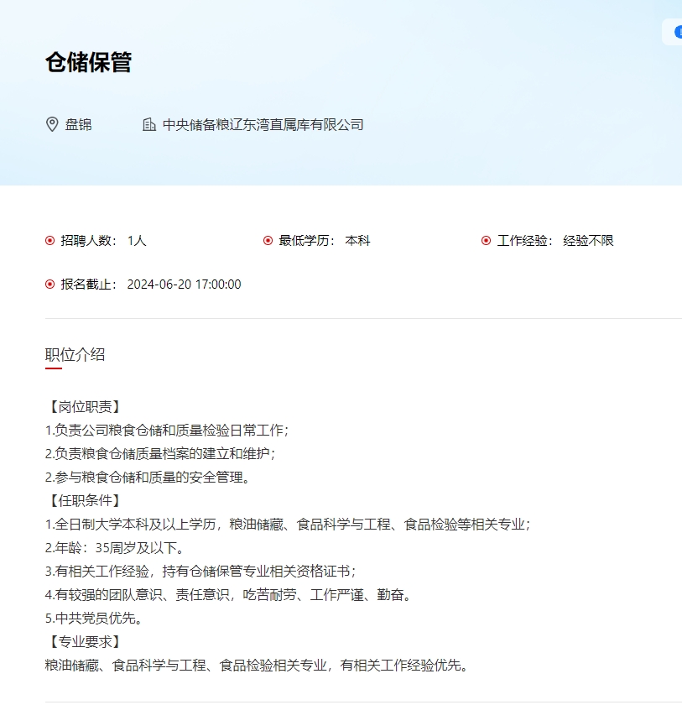The height and width of the screenshot is (705, 682).
Task: Click the 【岗位职责】 heading
Action: coord(84,407)
